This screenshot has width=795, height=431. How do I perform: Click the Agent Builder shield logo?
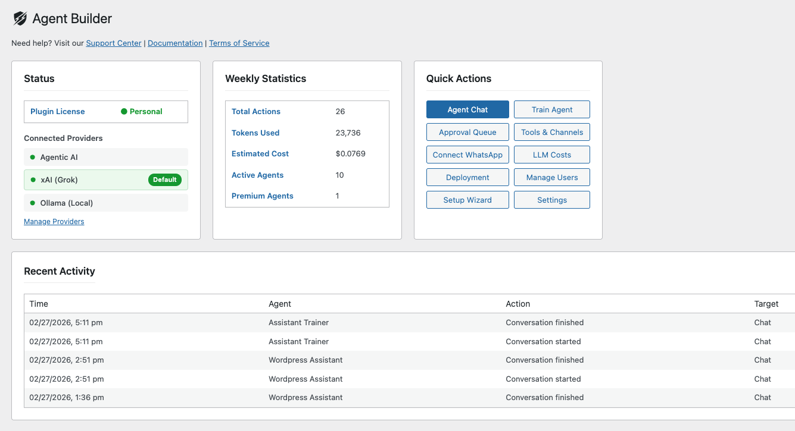click(19, 18)
